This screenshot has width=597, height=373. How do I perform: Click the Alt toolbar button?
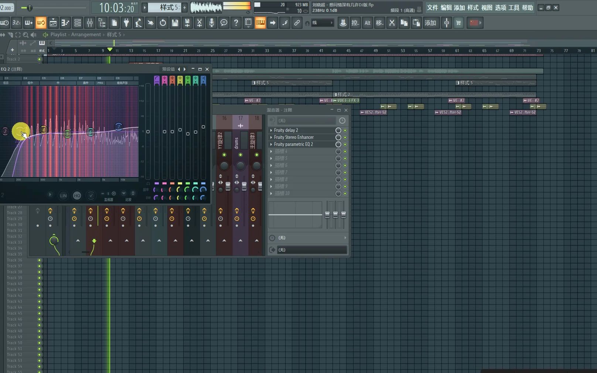point(368,23)
